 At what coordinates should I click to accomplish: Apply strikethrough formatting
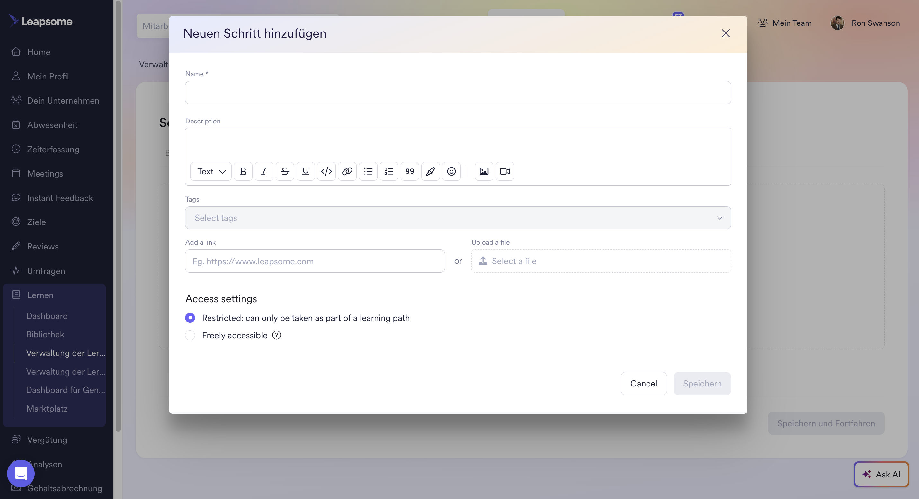285,171
